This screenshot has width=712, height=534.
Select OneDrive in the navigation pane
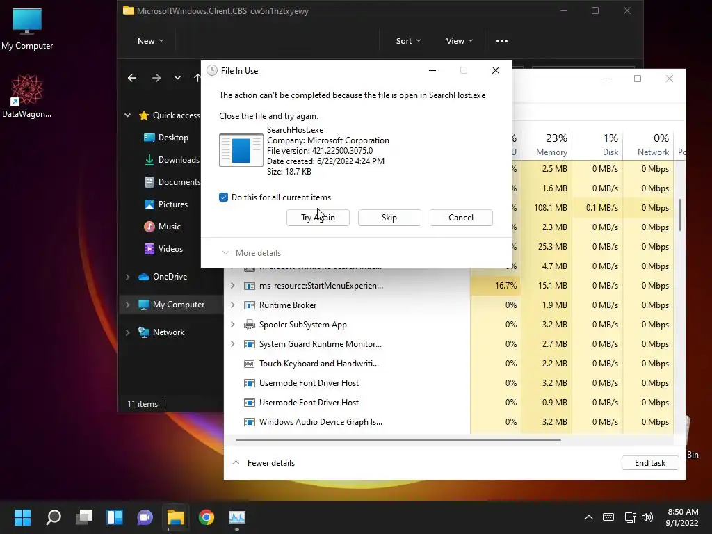pos(163,277)
